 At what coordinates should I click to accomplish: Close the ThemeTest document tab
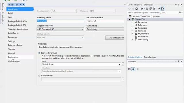pos(24,5)
